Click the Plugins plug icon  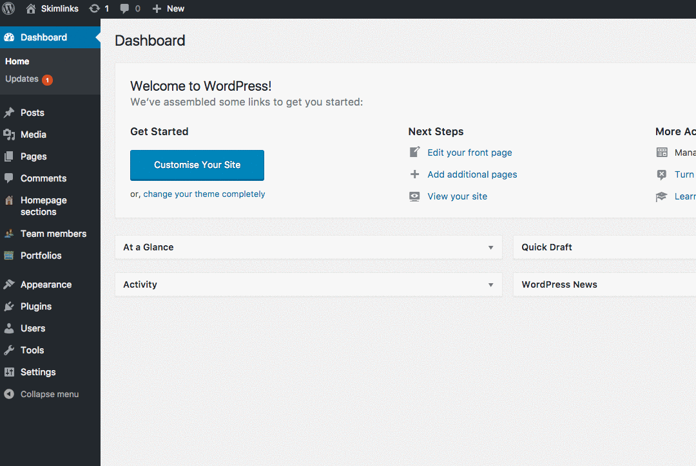point(9,306)
